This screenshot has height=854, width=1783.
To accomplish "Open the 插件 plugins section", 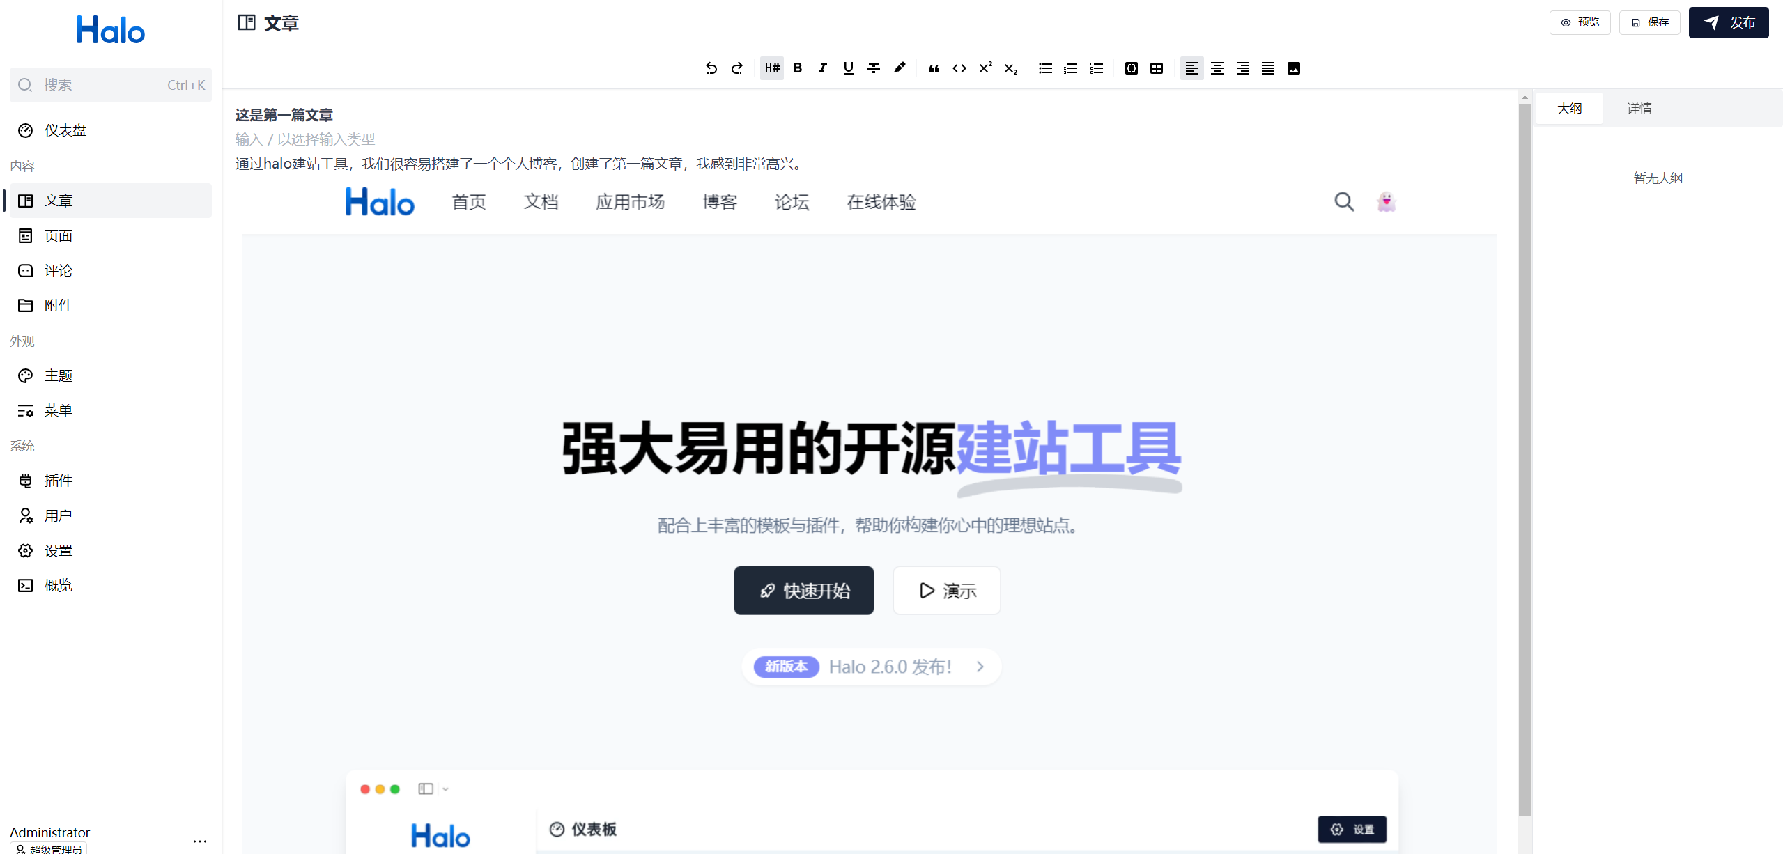I will [111, 481].
